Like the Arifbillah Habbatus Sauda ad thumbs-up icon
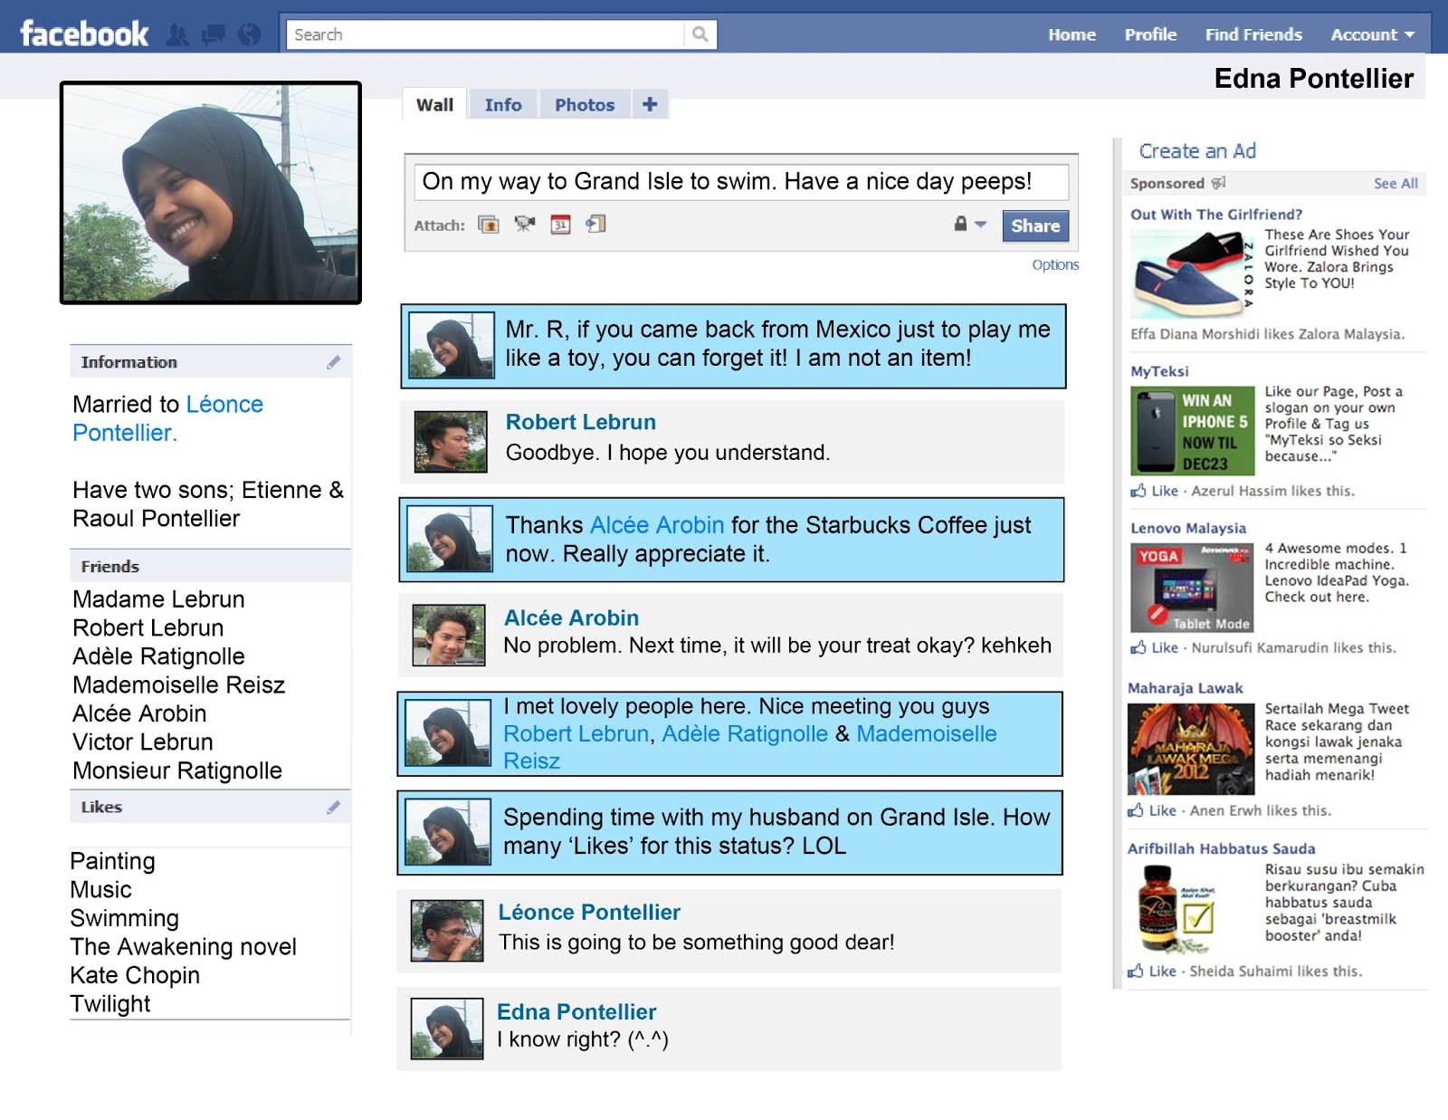This screenshot has width=1448, height=1120. (1136, 971)
